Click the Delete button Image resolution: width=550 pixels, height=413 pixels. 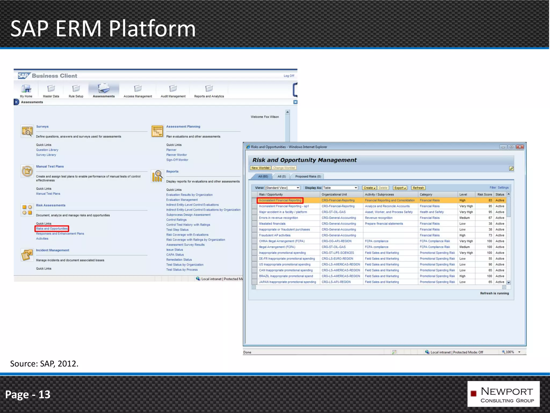[x=383, y=188]
